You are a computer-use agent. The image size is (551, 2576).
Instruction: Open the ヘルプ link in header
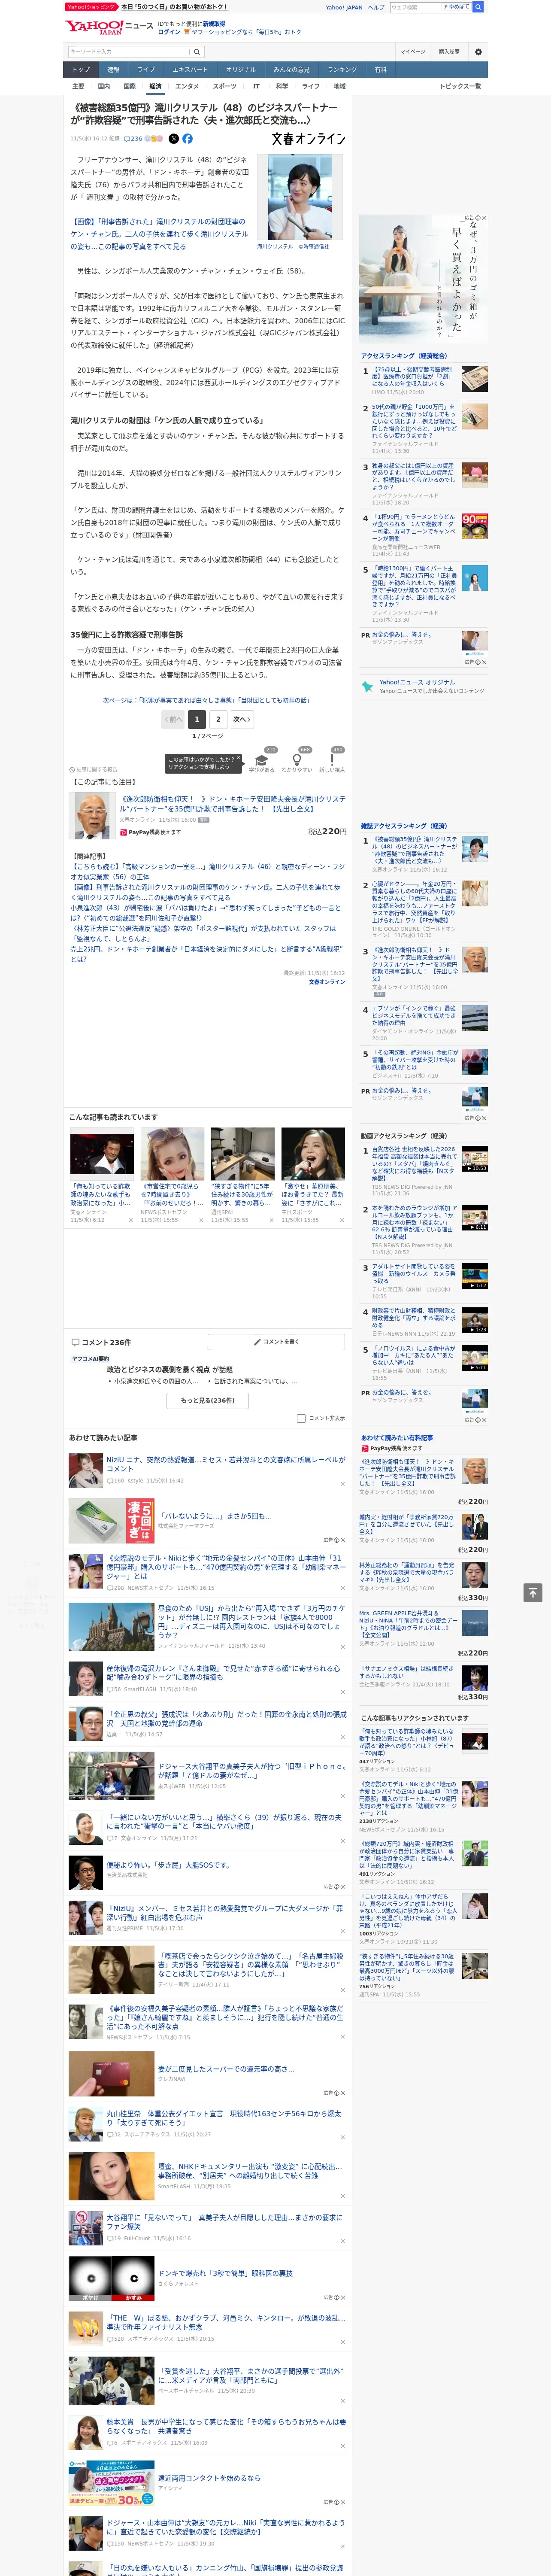pyautogui.click(x=375, y=7)
